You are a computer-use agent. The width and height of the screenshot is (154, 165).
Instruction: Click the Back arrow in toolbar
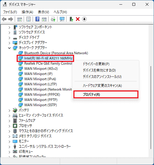[4, 19]
